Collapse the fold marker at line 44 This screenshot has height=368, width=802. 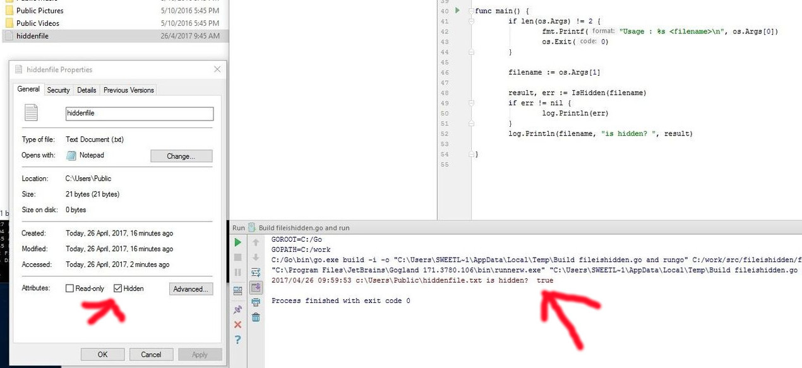(x=472, y=52)
